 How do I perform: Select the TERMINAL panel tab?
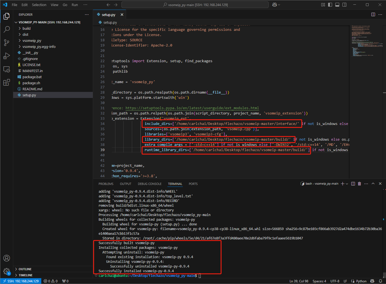pos(175,184)
